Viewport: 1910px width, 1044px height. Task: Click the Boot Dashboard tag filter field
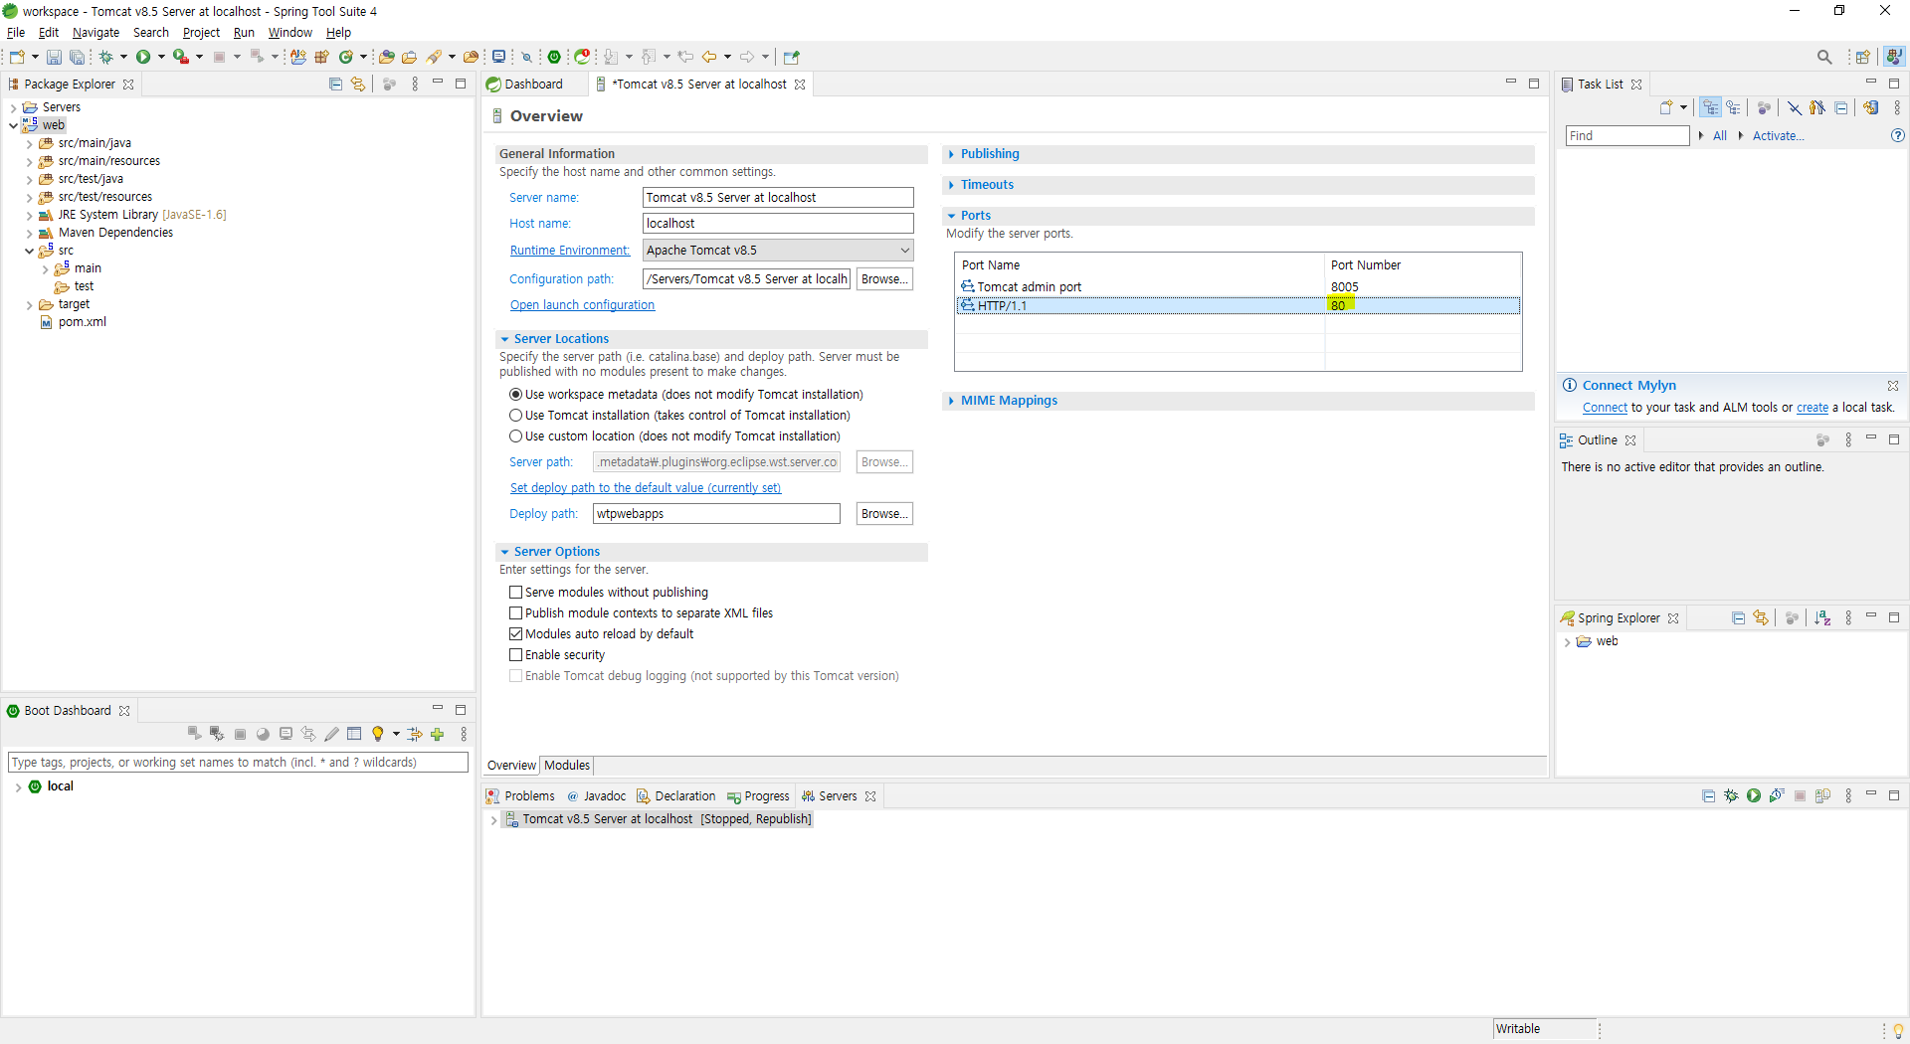[x=238, y=763]
